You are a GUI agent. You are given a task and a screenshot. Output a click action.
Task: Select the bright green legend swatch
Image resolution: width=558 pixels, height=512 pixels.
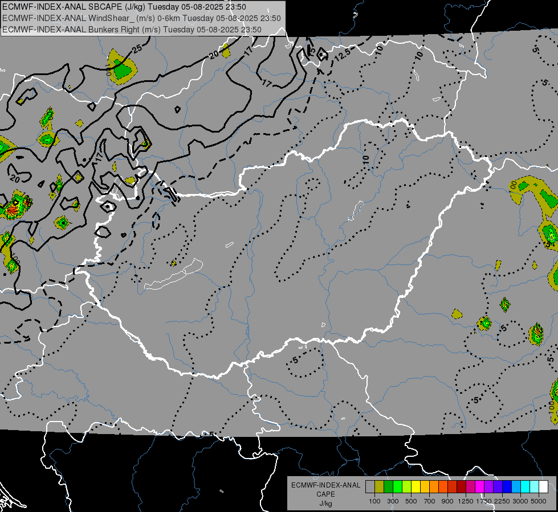[397, 487]
